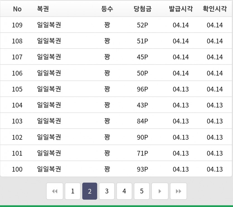Image resolution: width=233 pixels, height=207 pixels.
Task: Click confirm date 04.13 in row 100
Action: coord(215,169)
